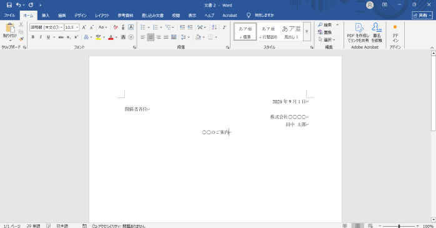Open text effects and typography
This screenshot has height=228, width=436.
tap(86, 37)
